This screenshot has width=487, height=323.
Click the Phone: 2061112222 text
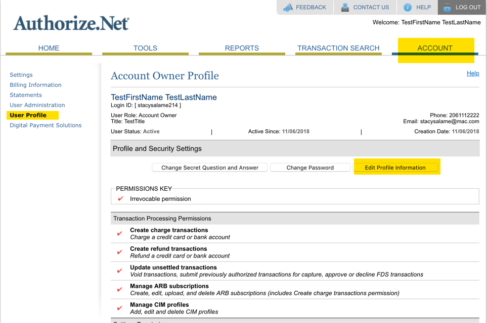(455, 115)
